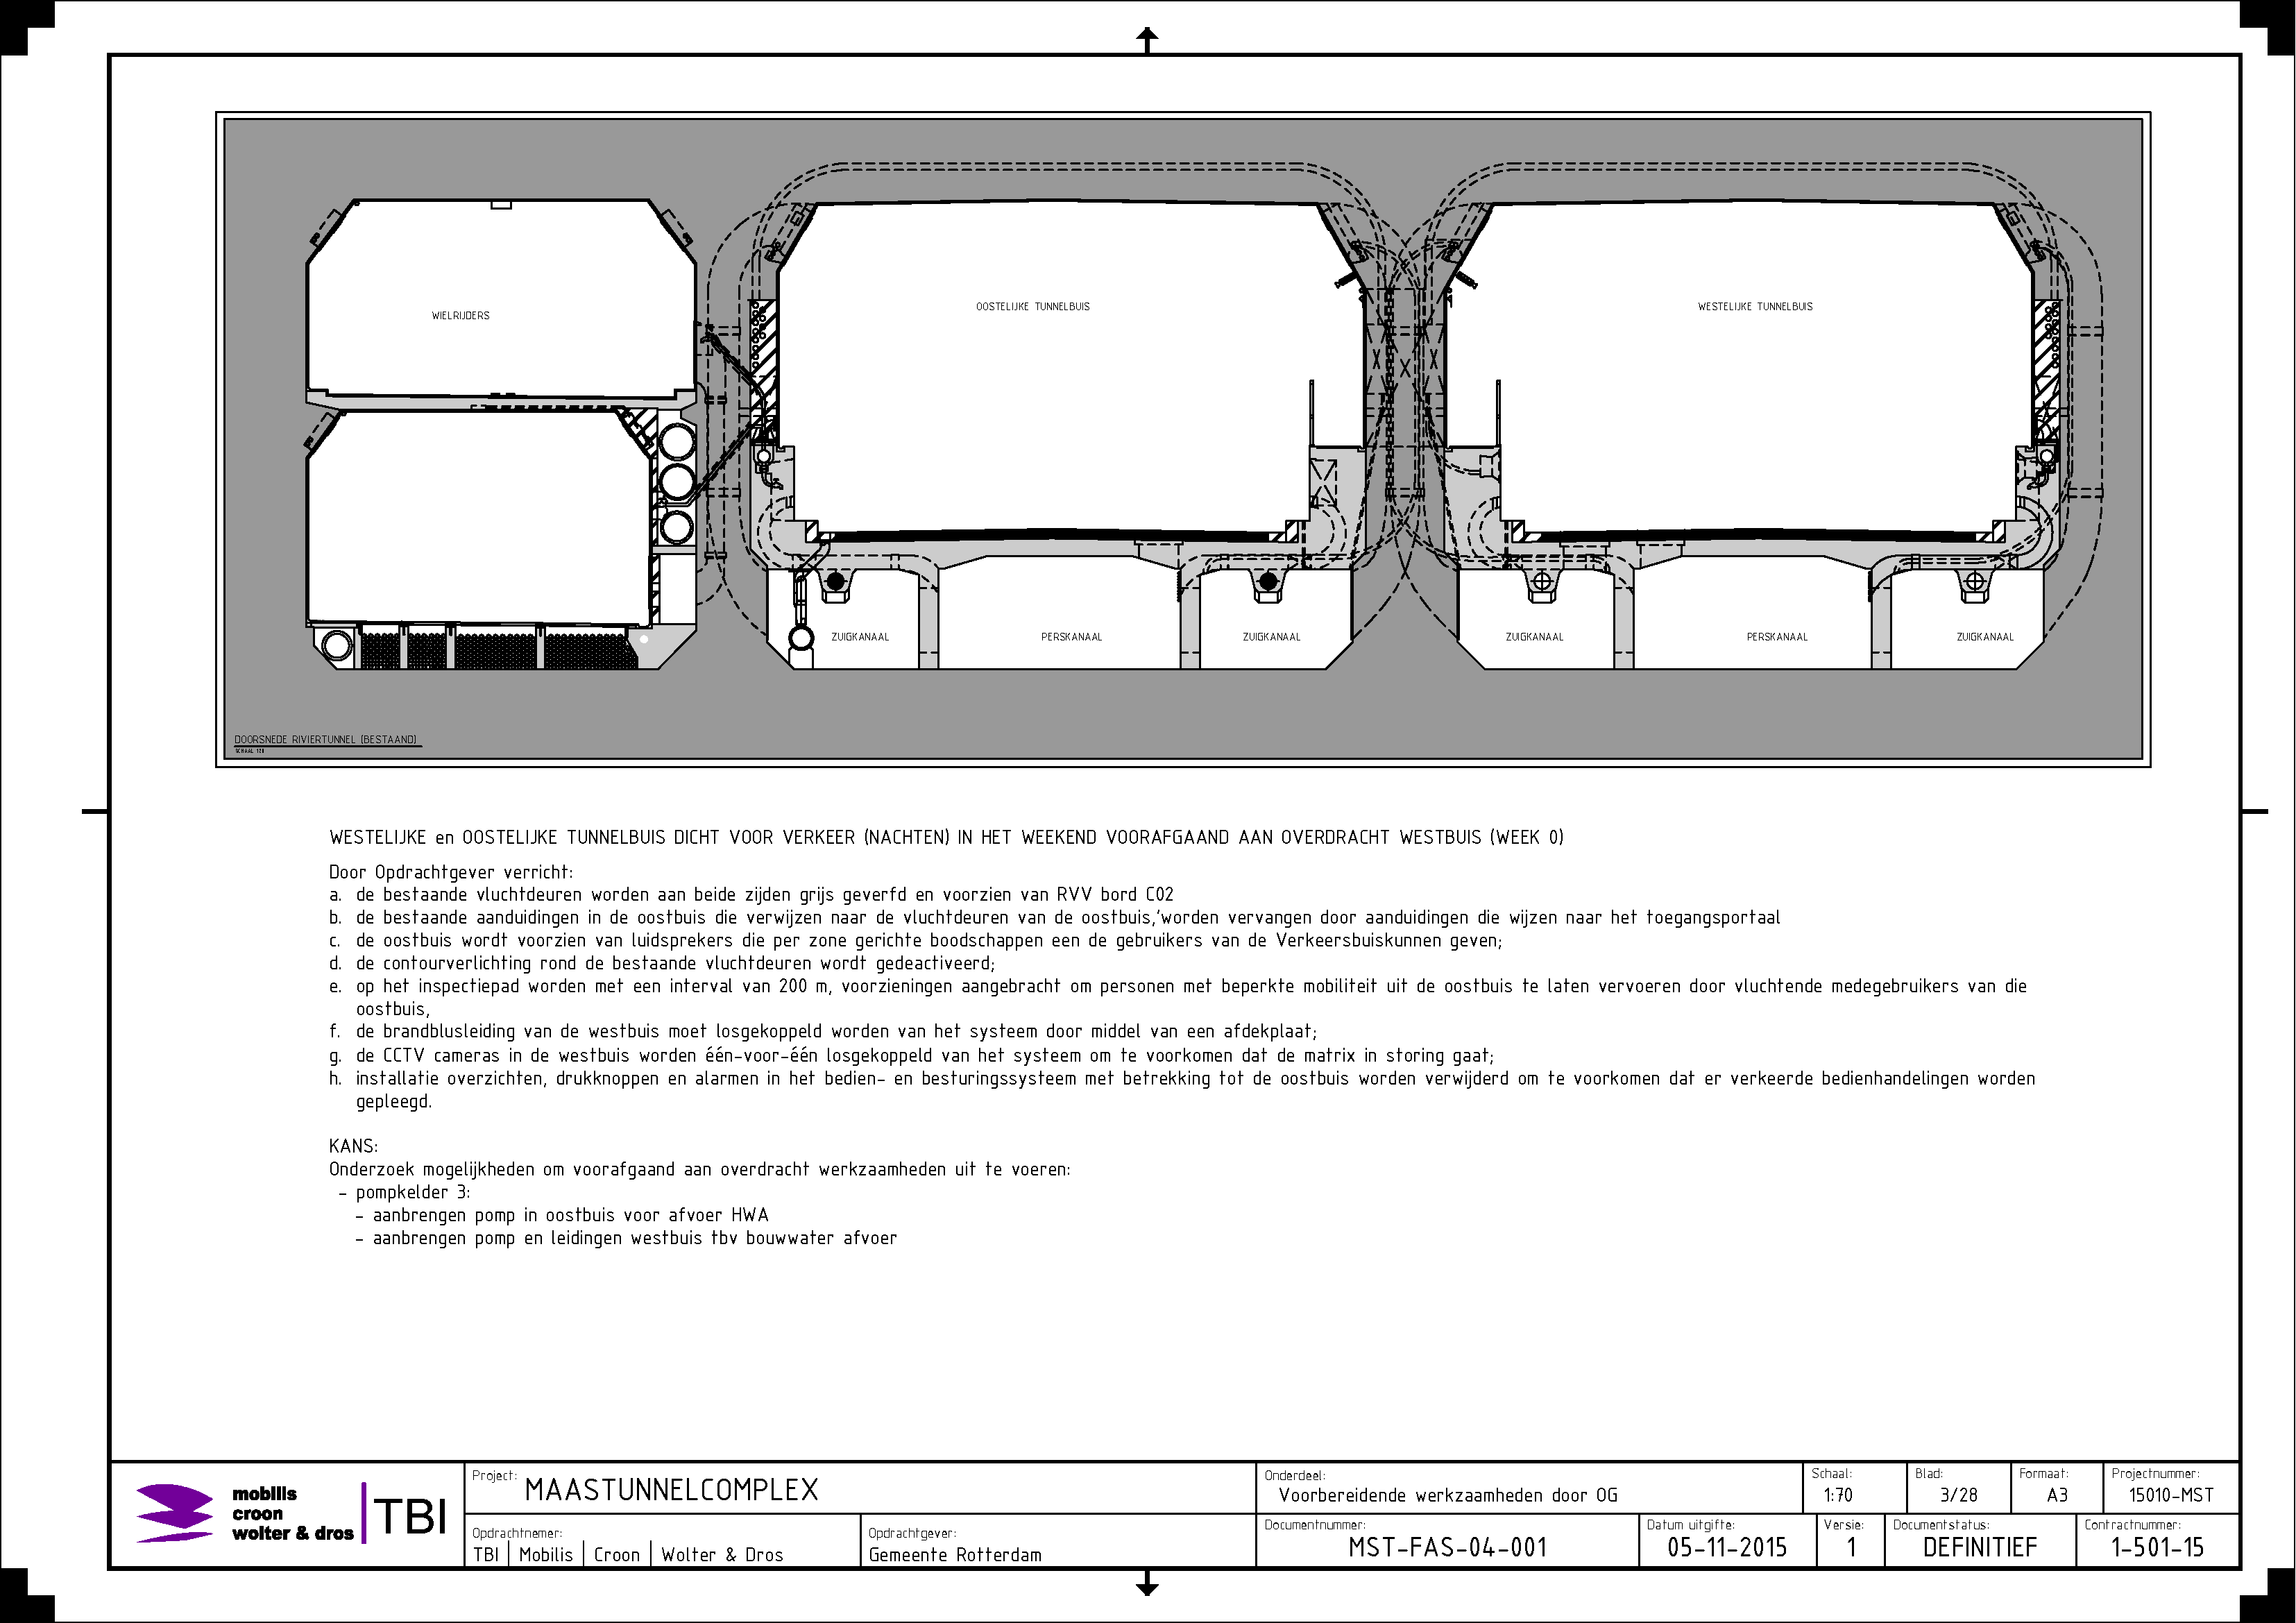Screen dimensions: 2296x1623
Task: Select the WESTELIJKE TUNNELBUIS label
Action: point(1755,307)
